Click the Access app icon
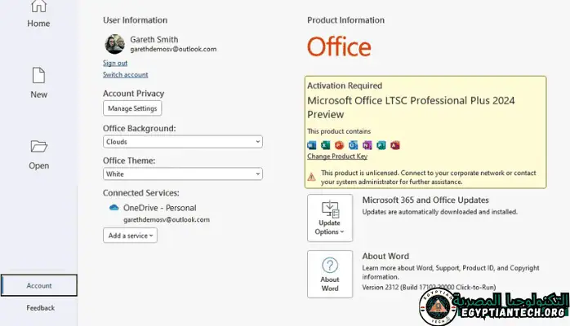Screen dimensions: 570x326 click(x=395, y=145)
